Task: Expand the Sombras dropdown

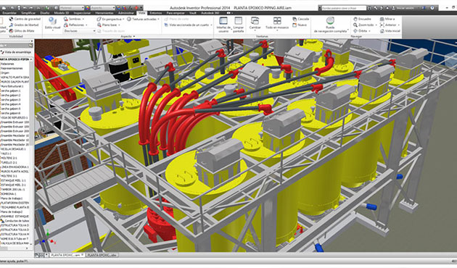Action: click(x=74, y=19)
